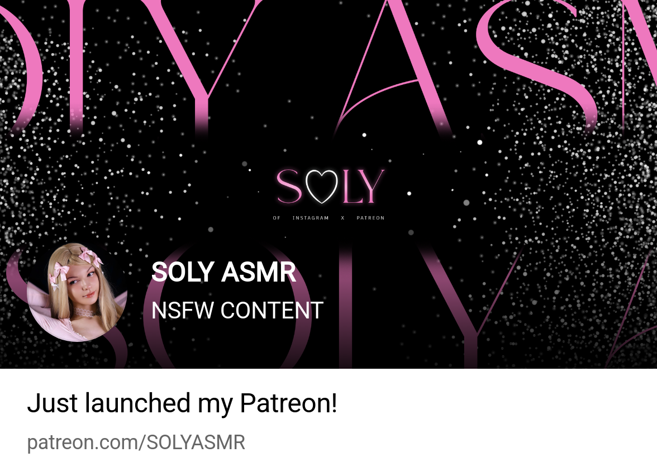
Task: Click the large faded Y at banner bottom right
Action: [x=470, y=306]
